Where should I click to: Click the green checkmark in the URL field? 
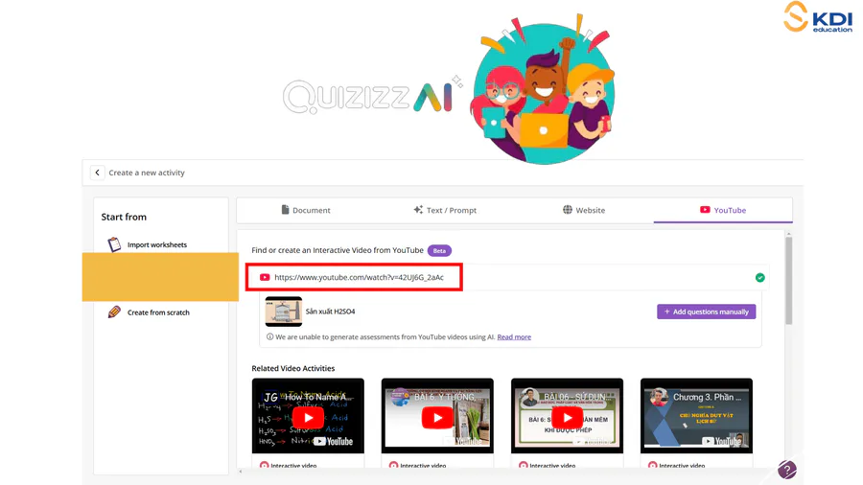(x=759, y=278)
